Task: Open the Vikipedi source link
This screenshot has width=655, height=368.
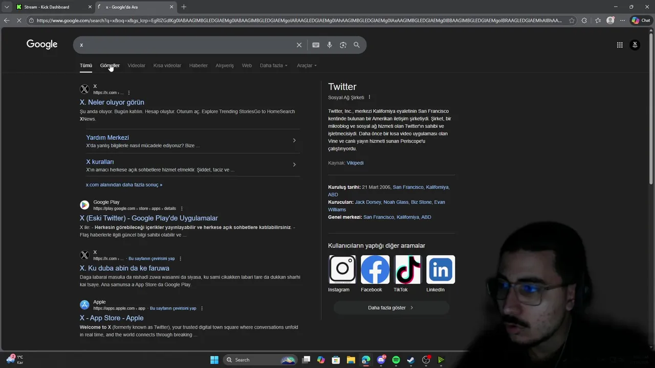Action: (355, 163)
